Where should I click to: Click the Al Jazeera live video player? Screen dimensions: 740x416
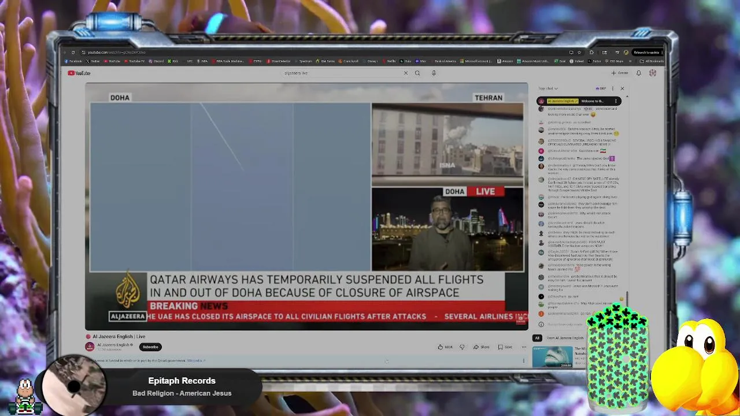tap(306, 206)
